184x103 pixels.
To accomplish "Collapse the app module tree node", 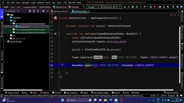I will 5,15.
